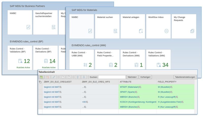Click the search document icon on Material suchen tile
Screen dimensions: 203x117
[x=115, y=31]
